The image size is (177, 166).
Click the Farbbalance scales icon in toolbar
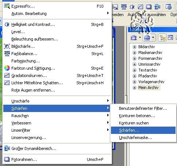point(124,7)
